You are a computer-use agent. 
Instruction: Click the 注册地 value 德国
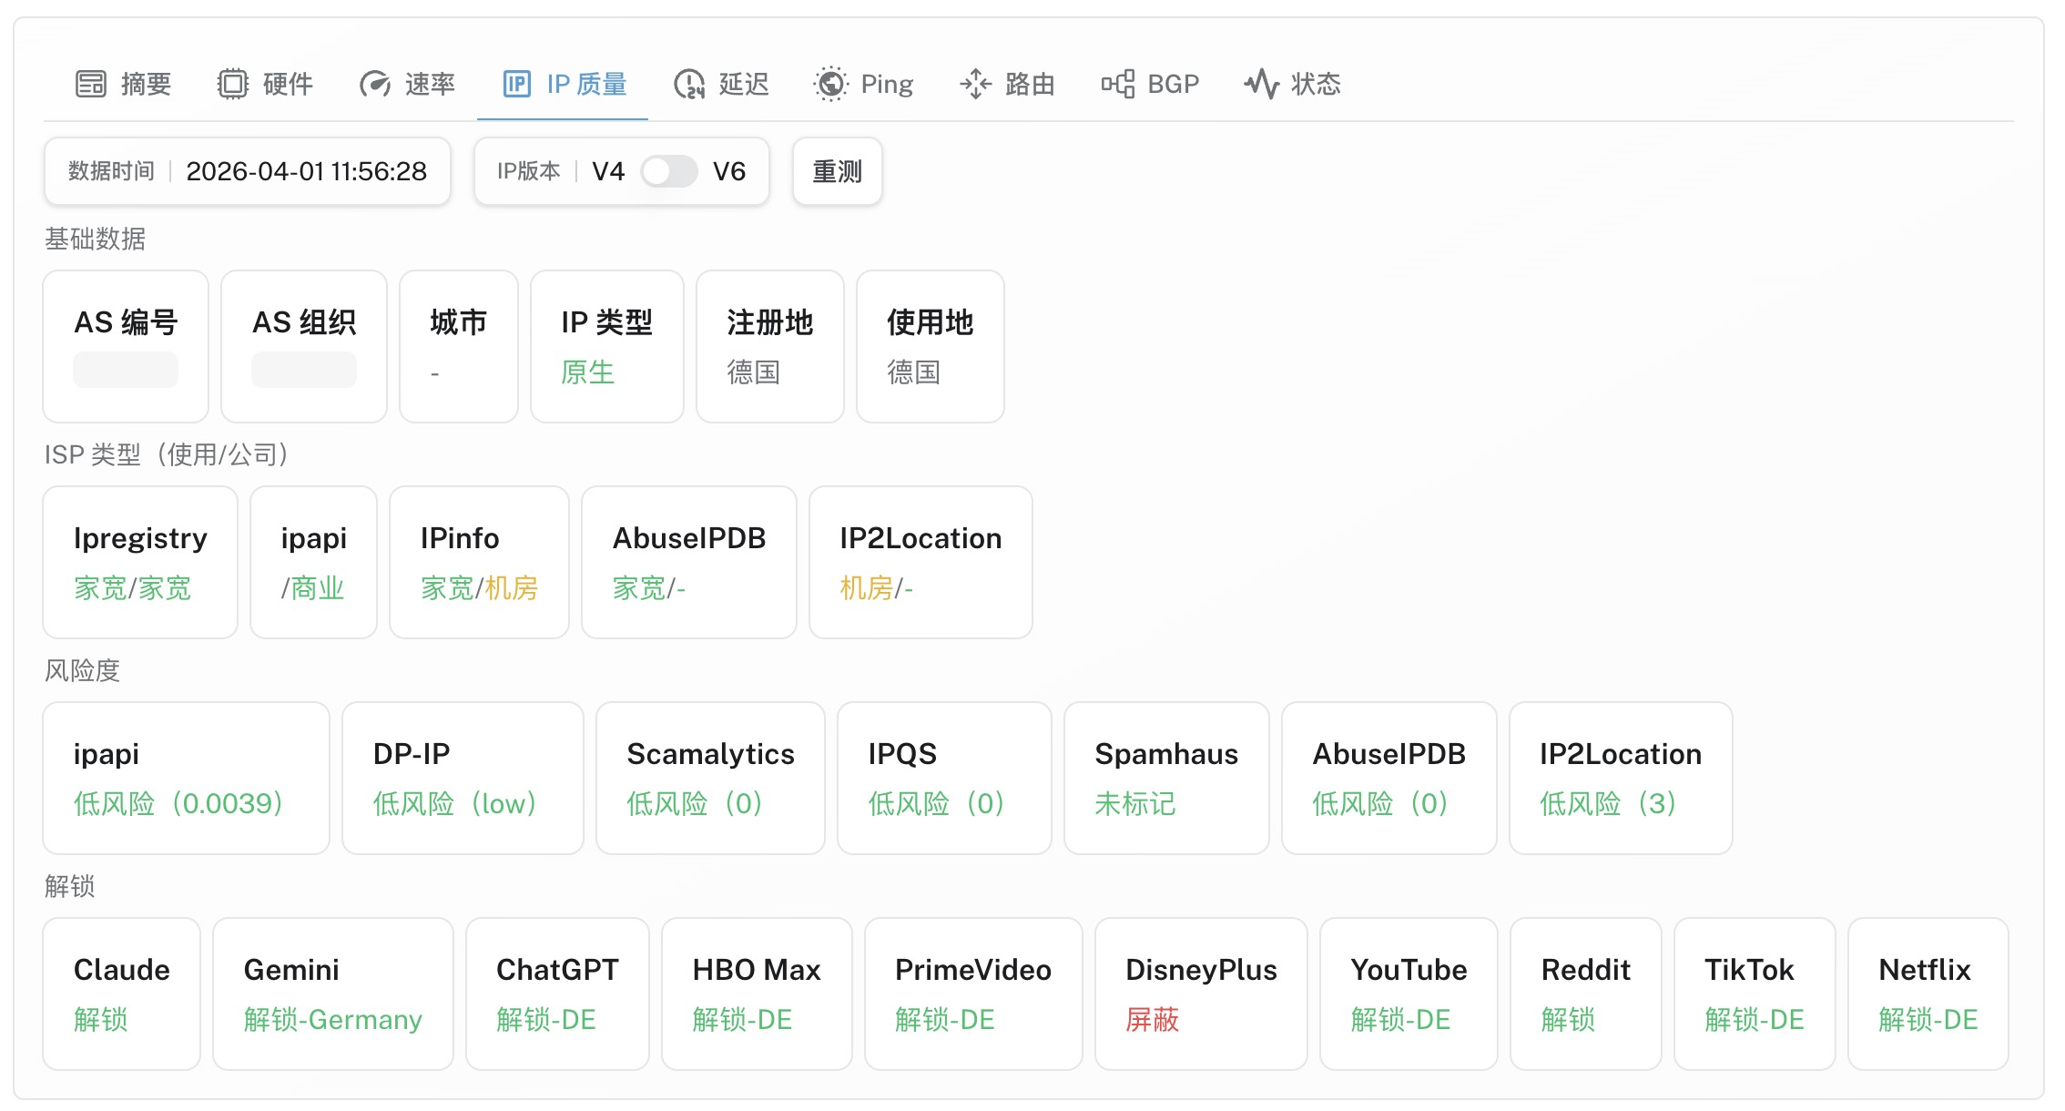pos(754,372)
